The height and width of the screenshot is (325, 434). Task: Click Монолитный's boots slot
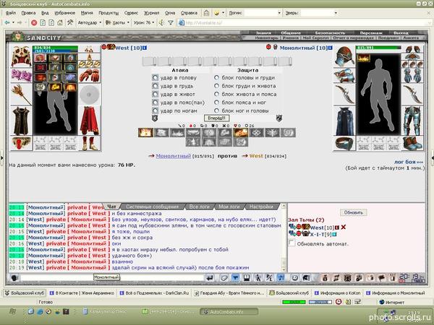412,143
